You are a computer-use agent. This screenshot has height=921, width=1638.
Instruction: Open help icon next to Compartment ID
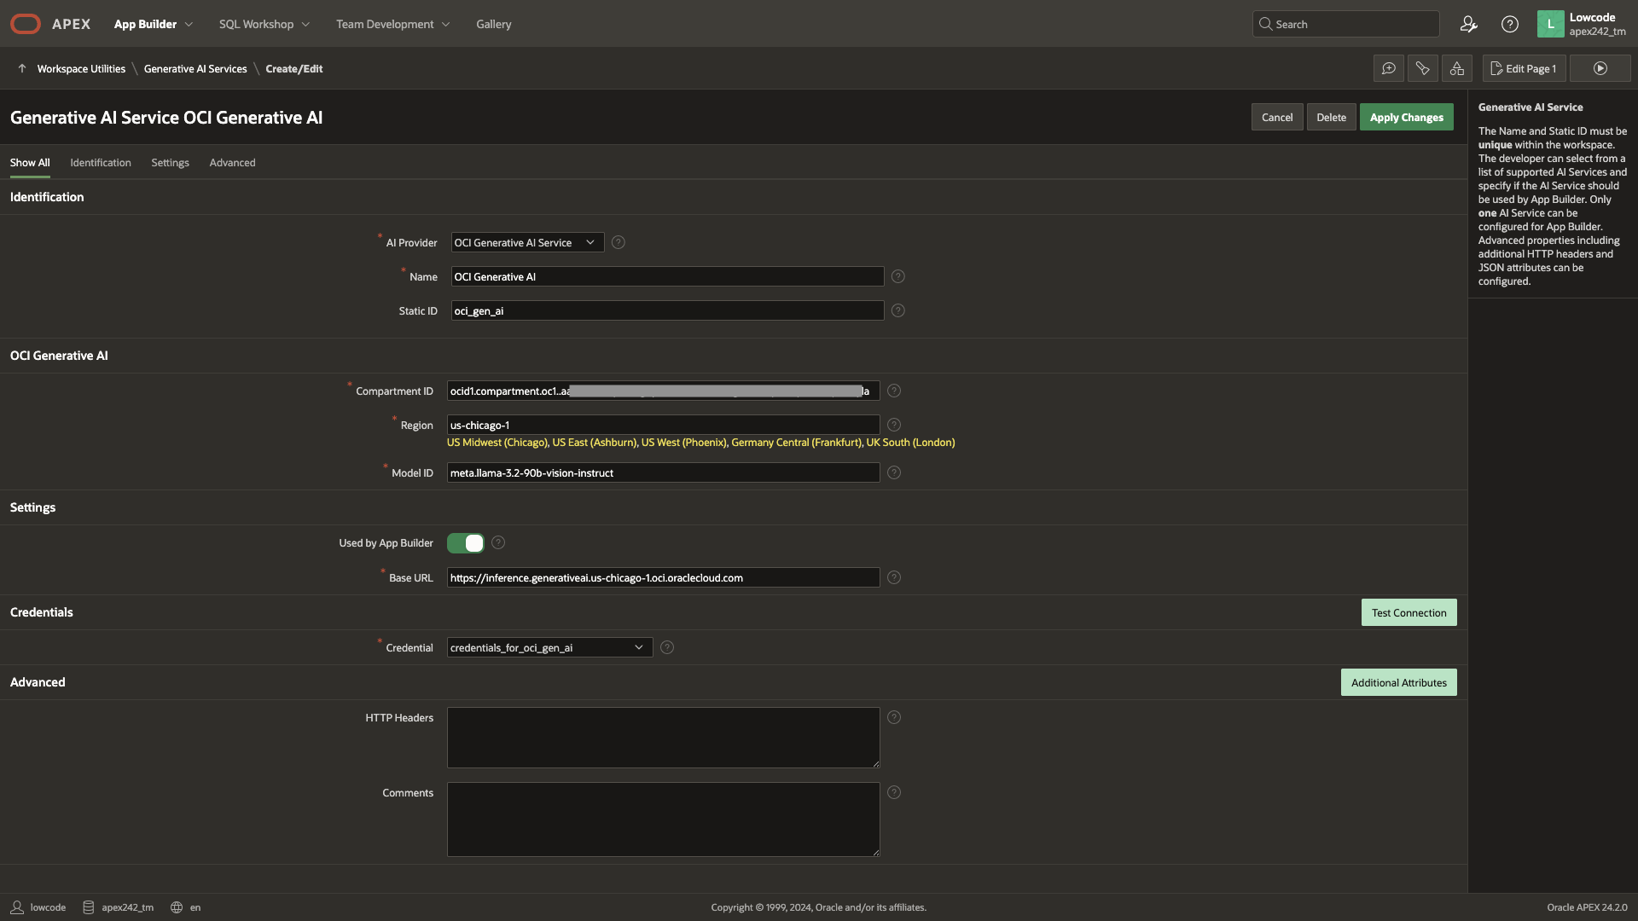894,391
